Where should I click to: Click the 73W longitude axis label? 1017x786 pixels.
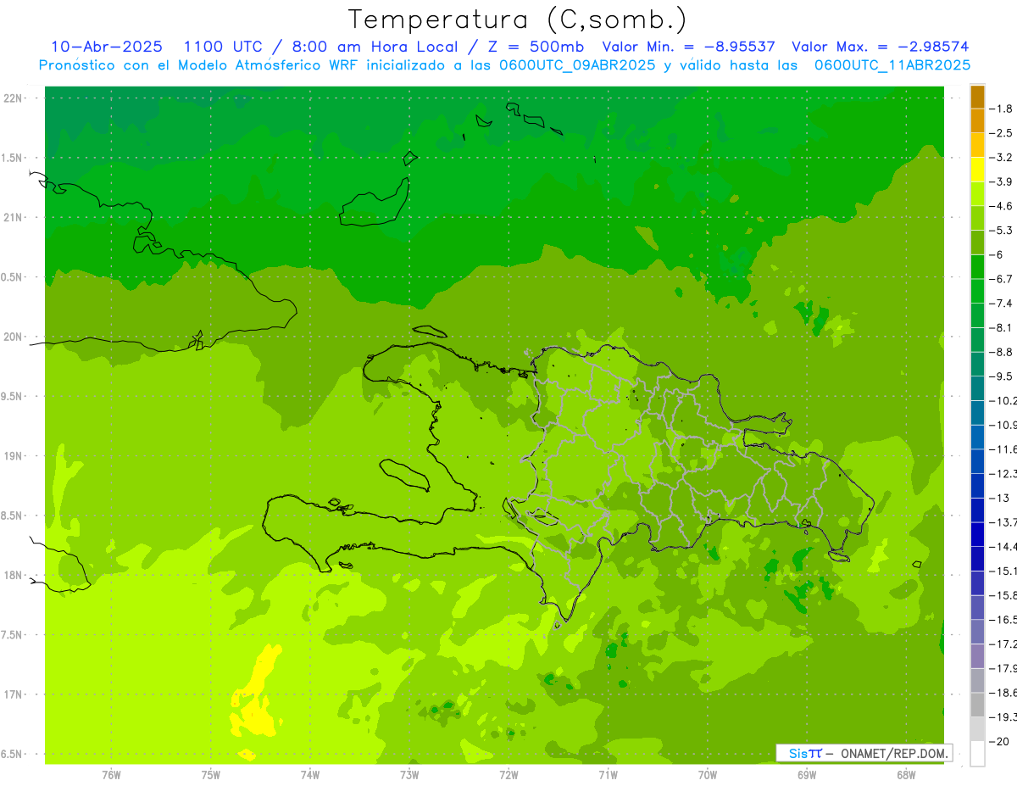click(x=409, y=774)
